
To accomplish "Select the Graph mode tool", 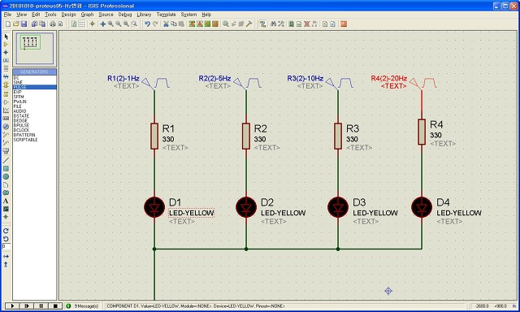I will (x=6, y=110).
